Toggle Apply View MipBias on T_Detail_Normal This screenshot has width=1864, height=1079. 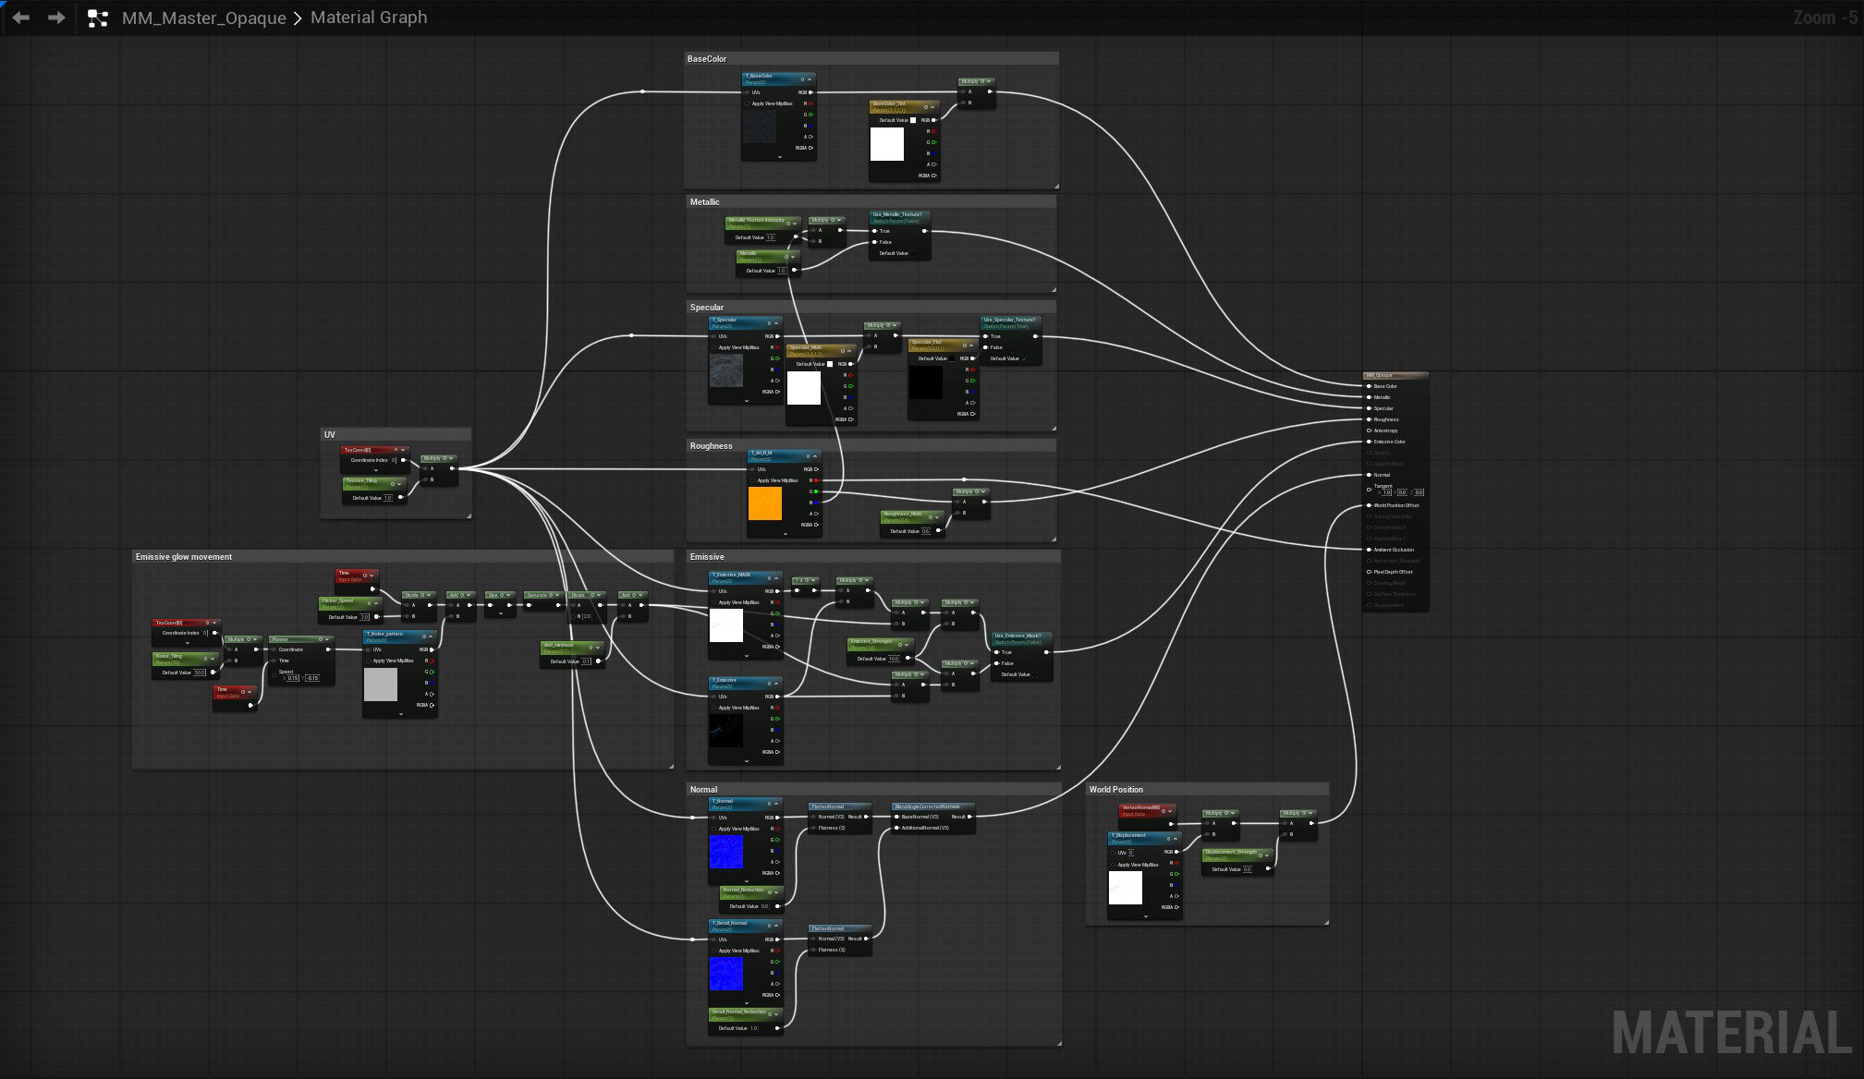[x=714, y=951]
